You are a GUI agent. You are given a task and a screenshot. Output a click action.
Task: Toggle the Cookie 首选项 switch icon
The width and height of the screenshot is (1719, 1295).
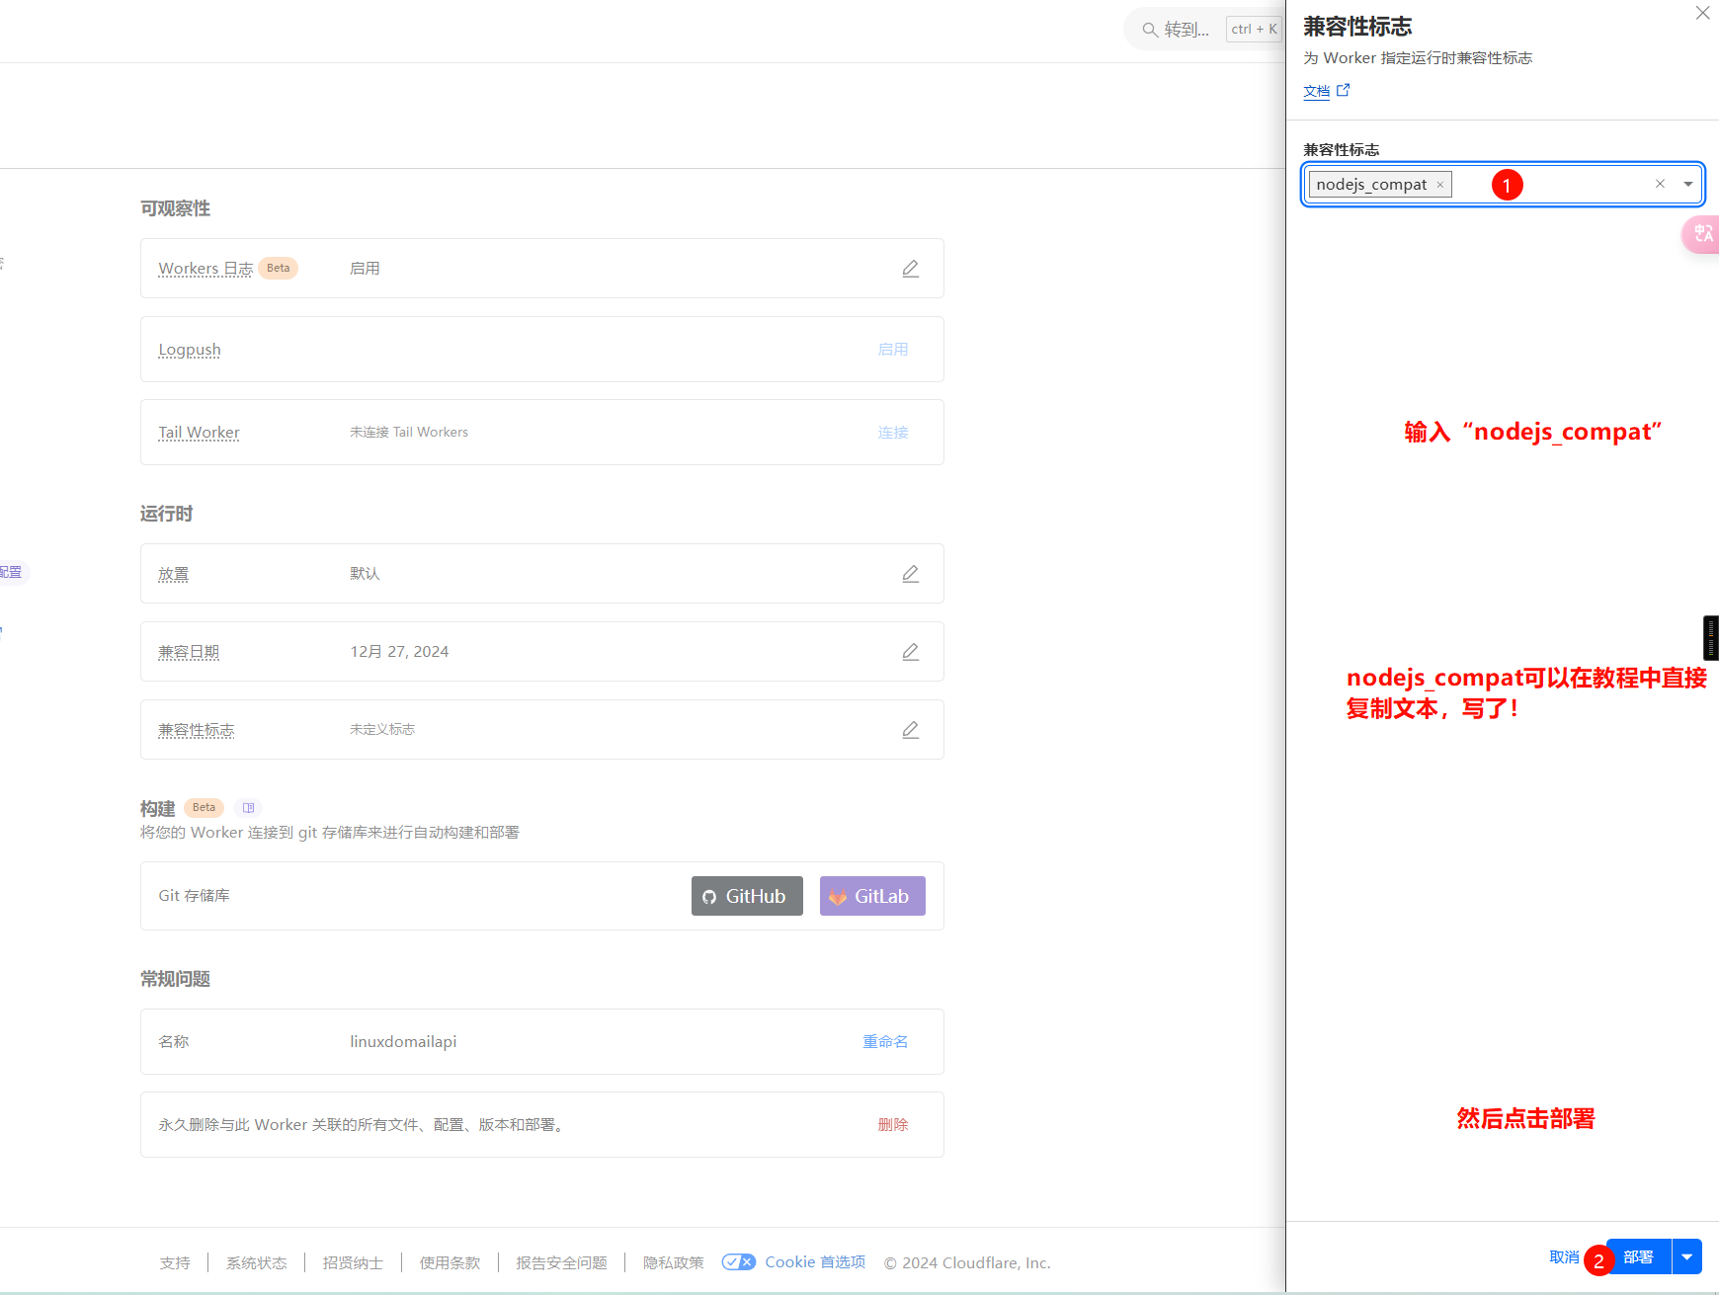pyautogui.click(x=738, y=1262)
